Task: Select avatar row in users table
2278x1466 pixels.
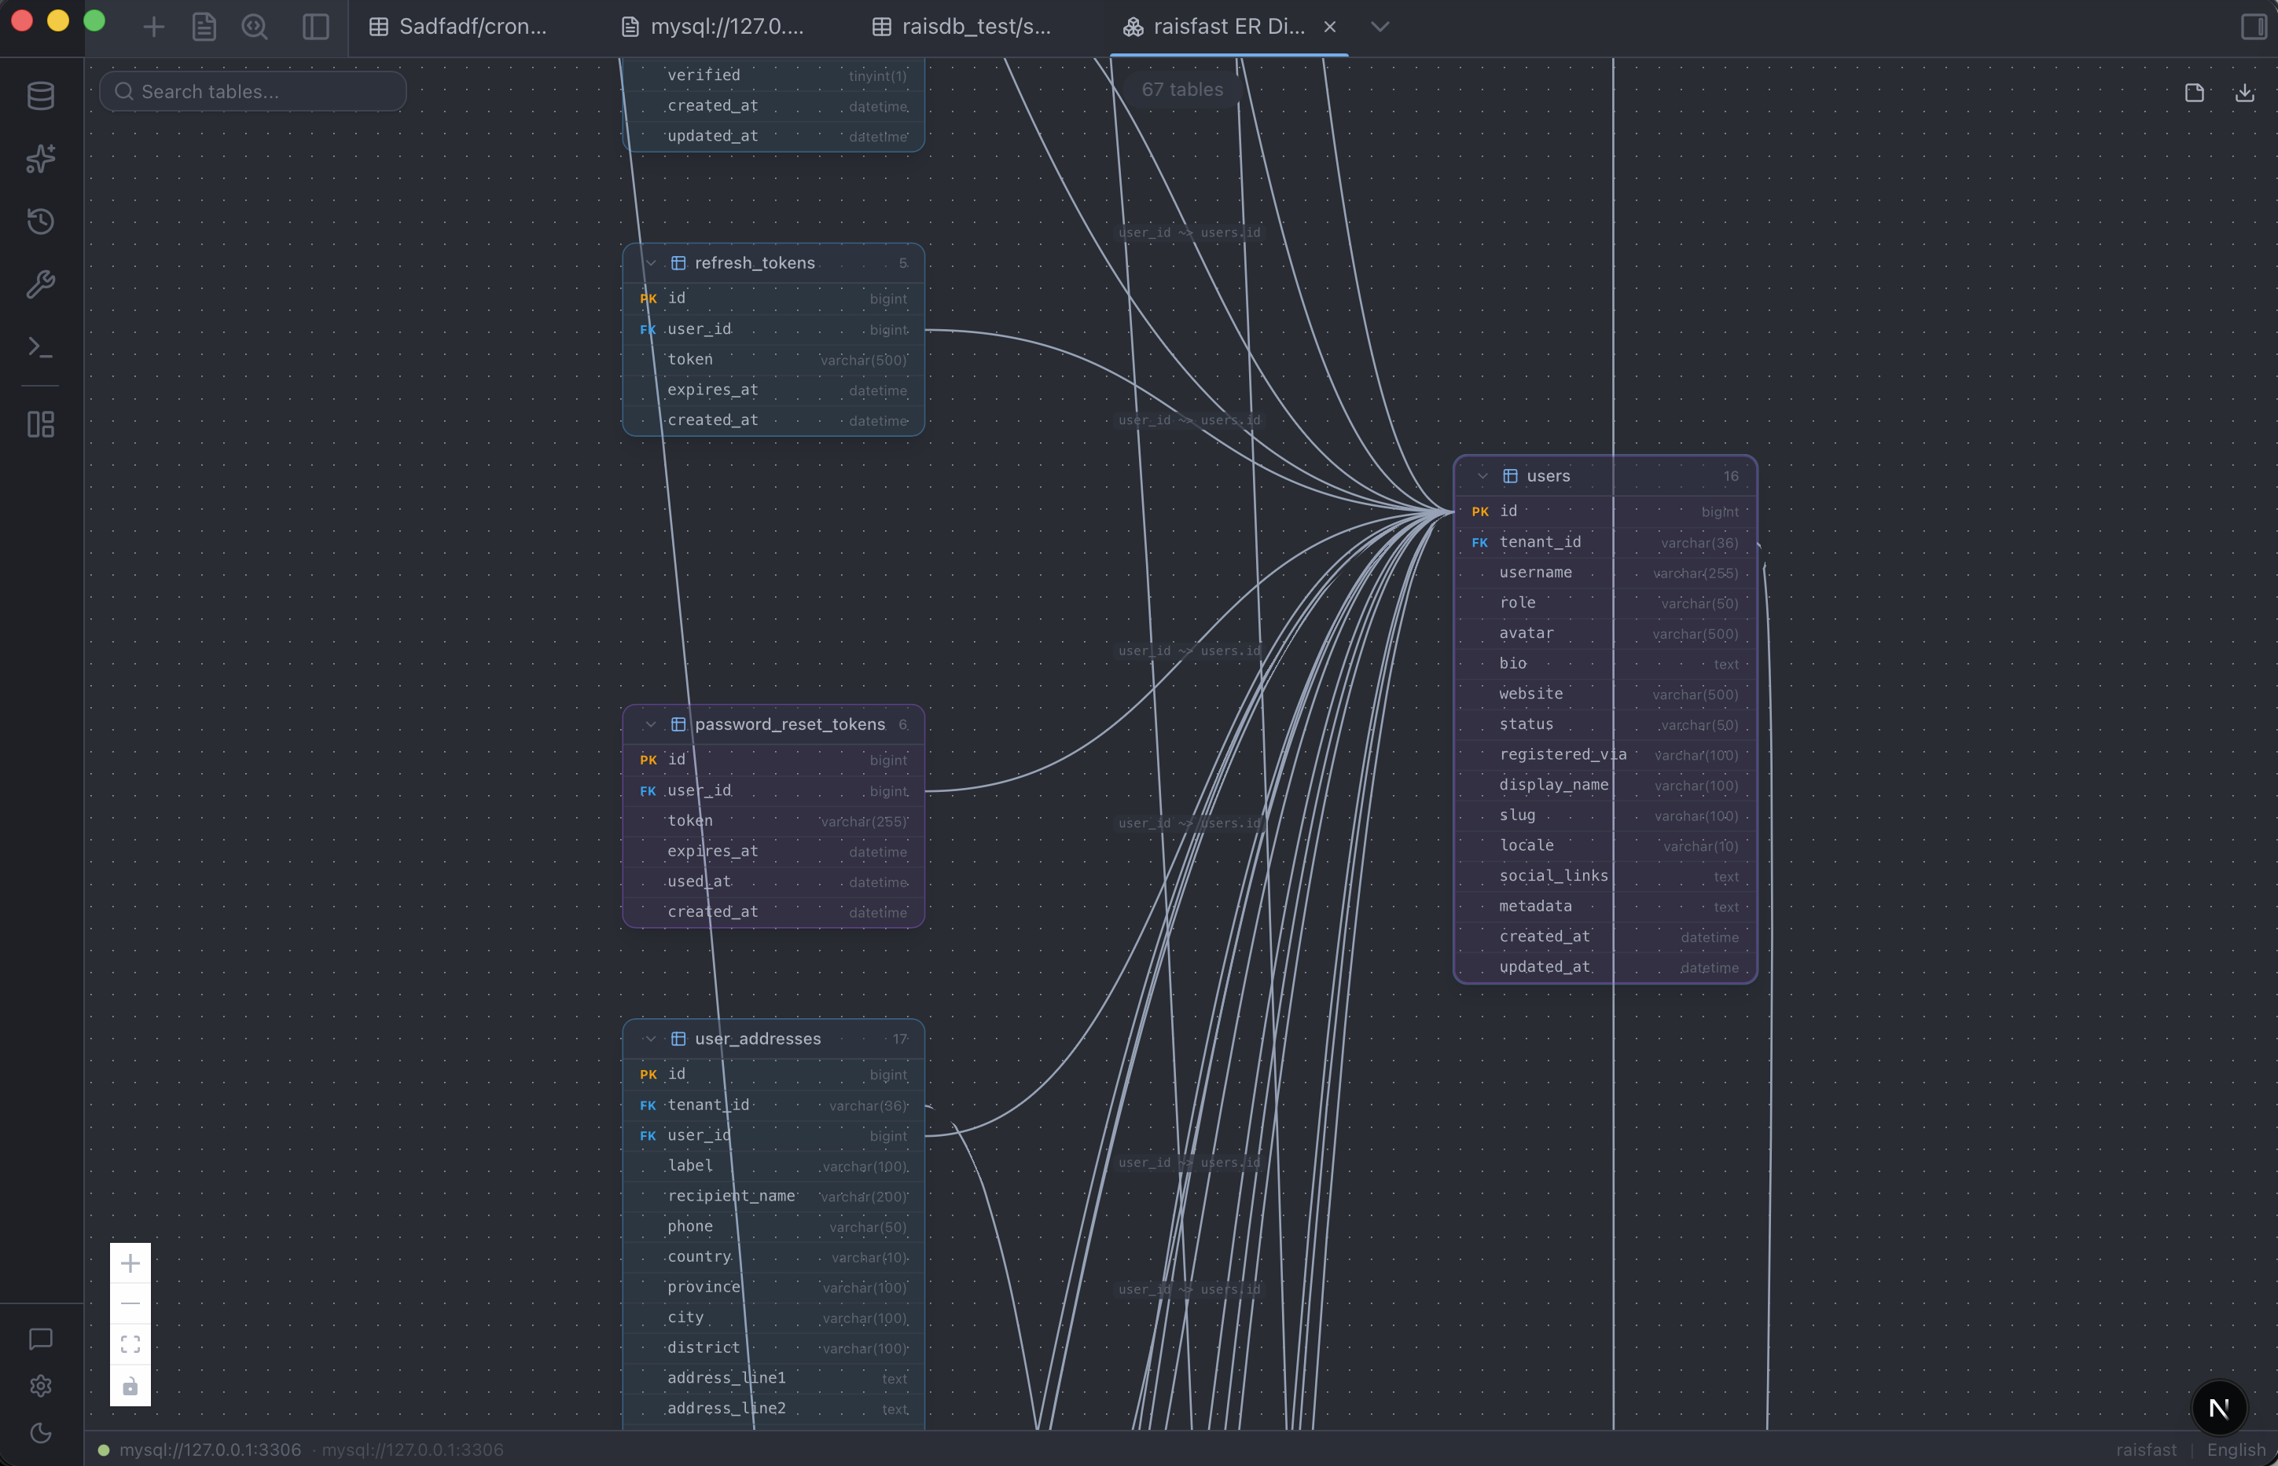Action: (x=1604, y=634)
